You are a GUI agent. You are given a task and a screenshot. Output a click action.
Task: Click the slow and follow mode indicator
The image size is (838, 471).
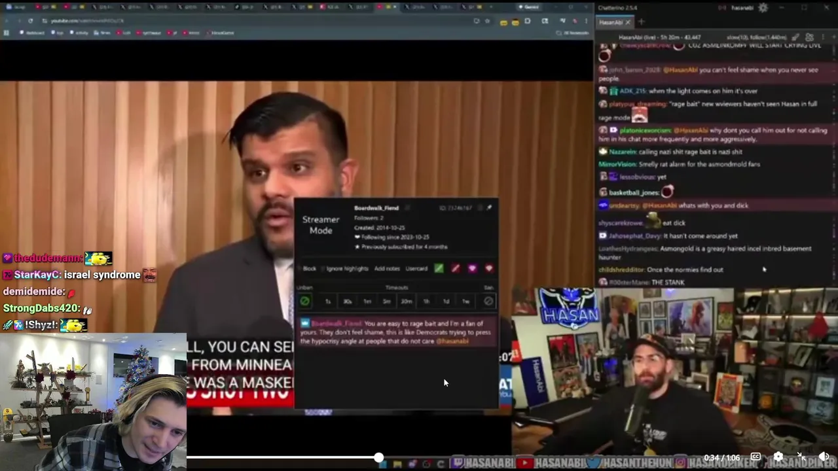coord(758,38)
